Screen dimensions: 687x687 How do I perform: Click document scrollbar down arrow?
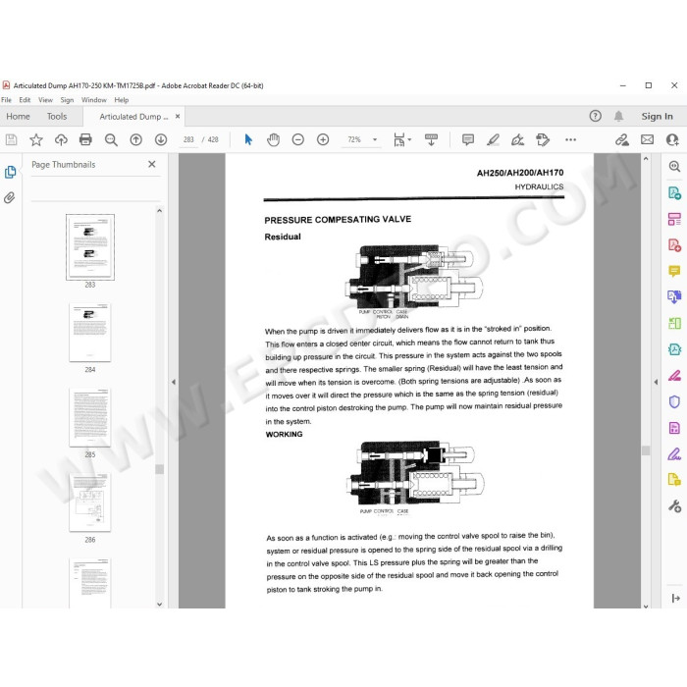[x=646, y=606]
